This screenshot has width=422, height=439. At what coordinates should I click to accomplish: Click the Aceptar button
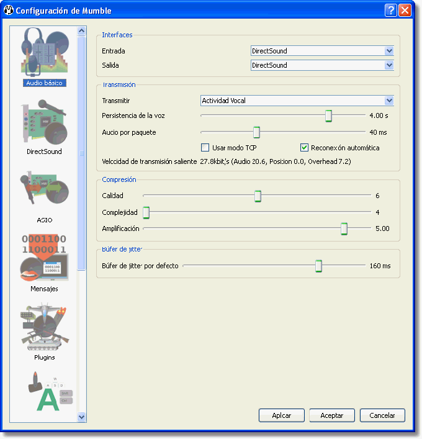[x=332, y=415]
